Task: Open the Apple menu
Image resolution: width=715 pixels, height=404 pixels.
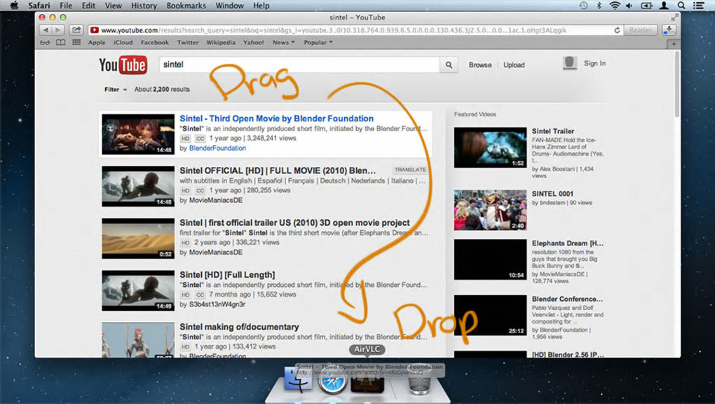Action: 14,6
